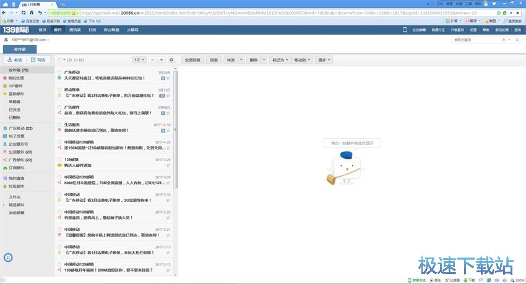Click the voice microphone icon in search box
Screen dimensions: 526x284
click(504, 40)
